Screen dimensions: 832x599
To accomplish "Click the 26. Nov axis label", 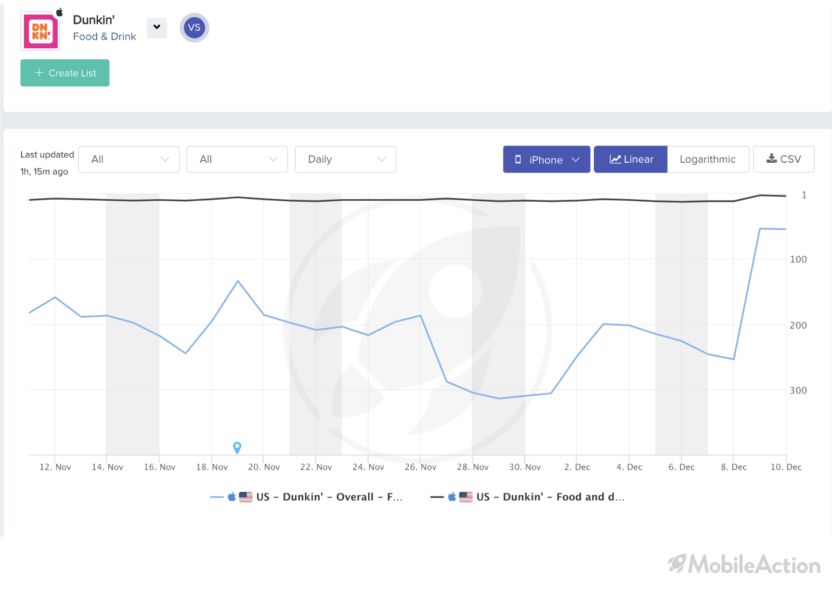I will [x=421, y=467].
